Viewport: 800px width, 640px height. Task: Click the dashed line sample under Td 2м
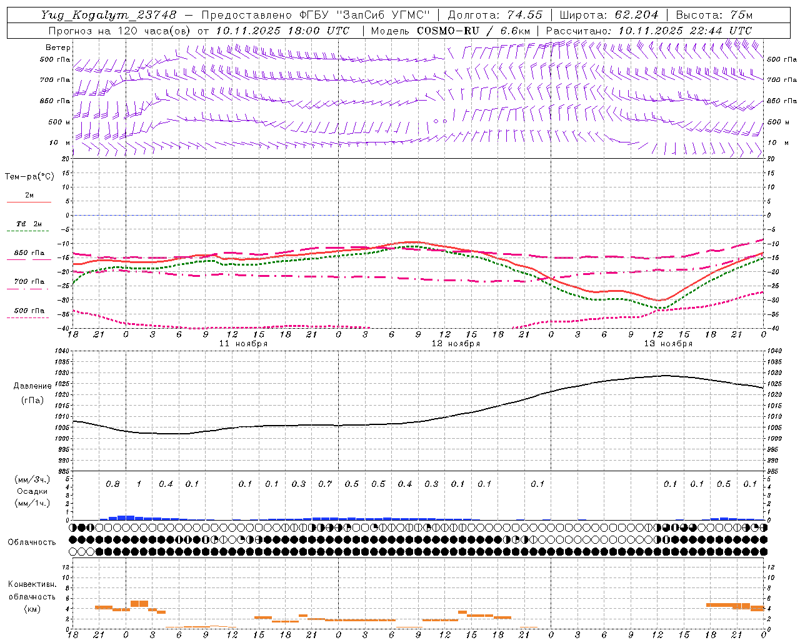click(28, 231)
